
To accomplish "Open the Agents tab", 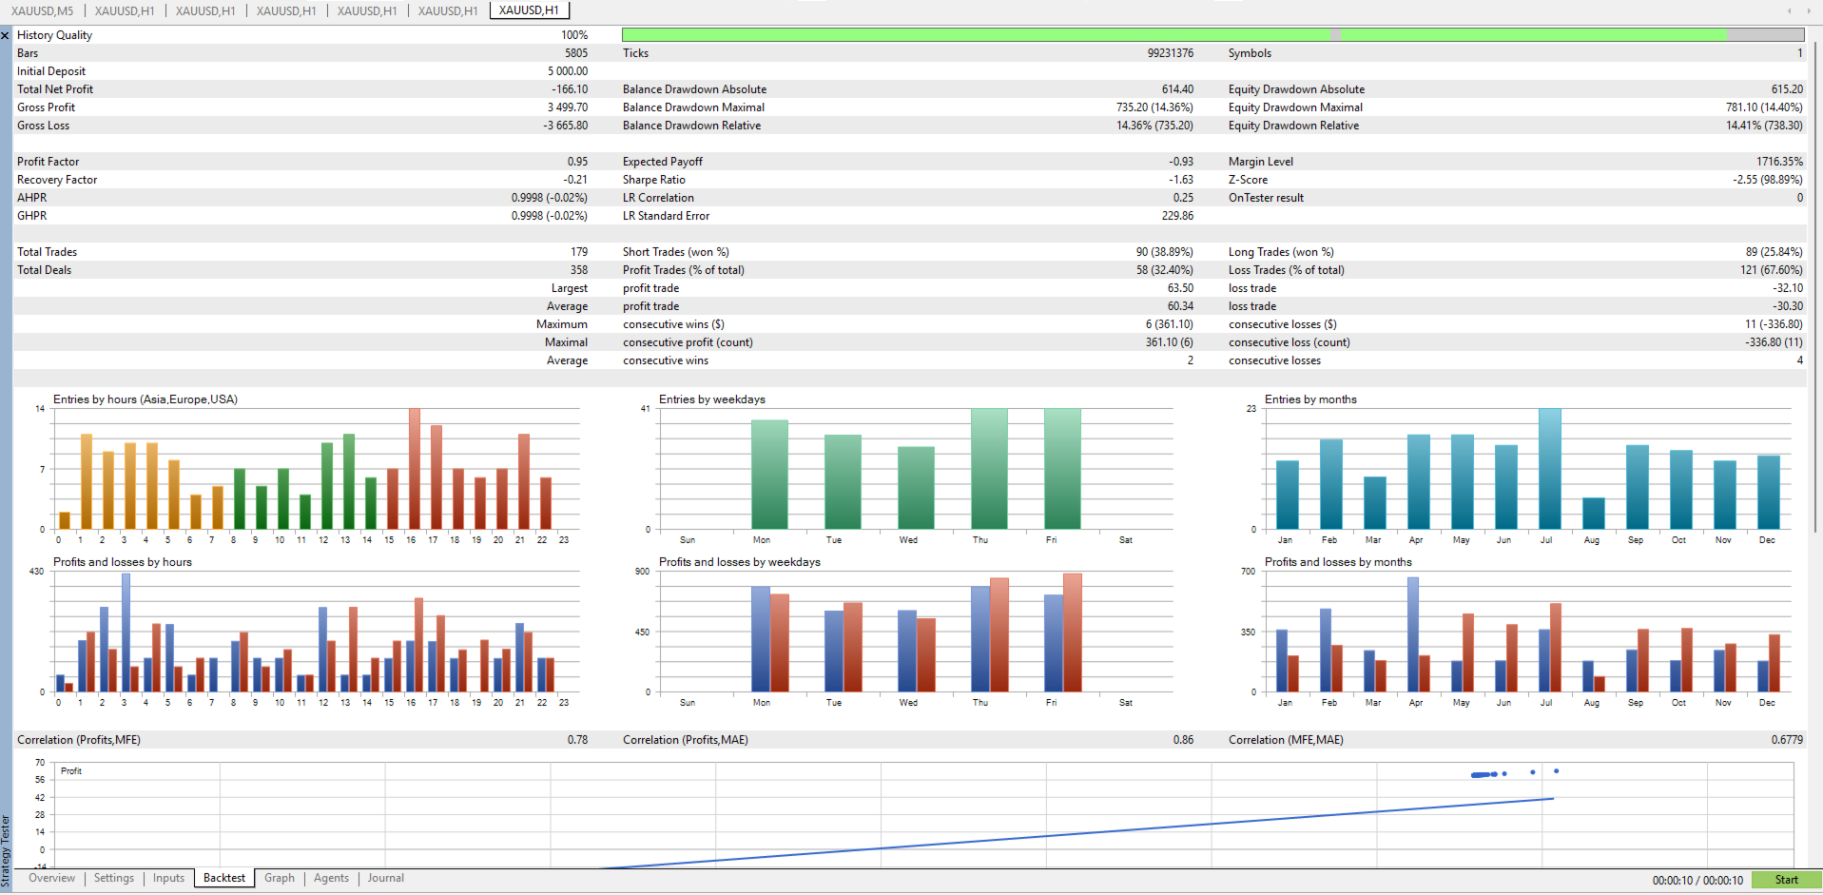I will pos(331,878).
